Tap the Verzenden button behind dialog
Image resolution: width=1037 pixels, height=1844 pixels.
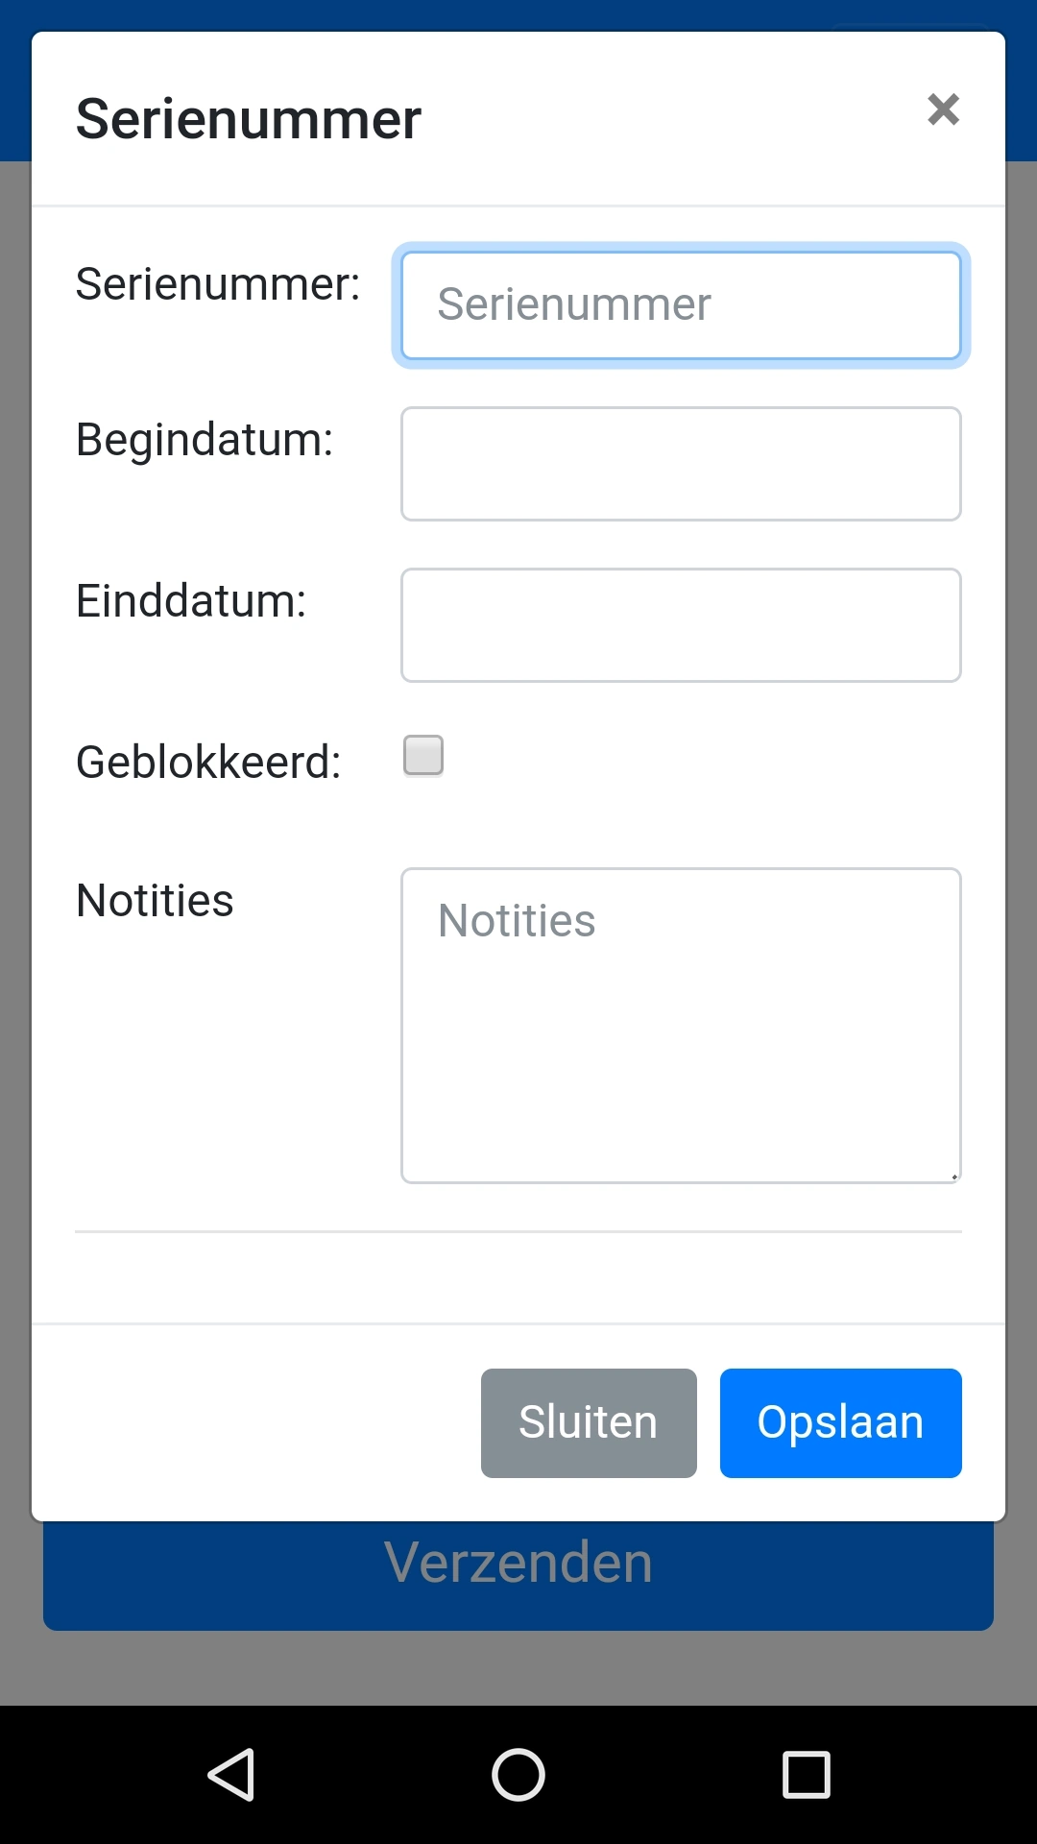[x=518, y=1575]
